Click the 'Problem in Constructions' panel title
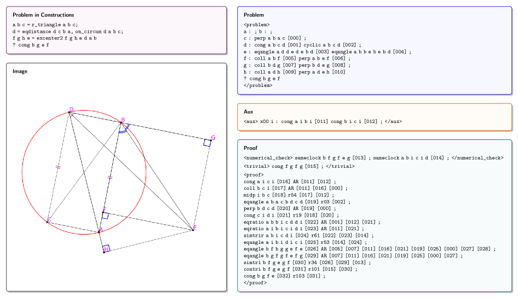The height and width of the screenshot is (298, 518). tap(43, 15)
